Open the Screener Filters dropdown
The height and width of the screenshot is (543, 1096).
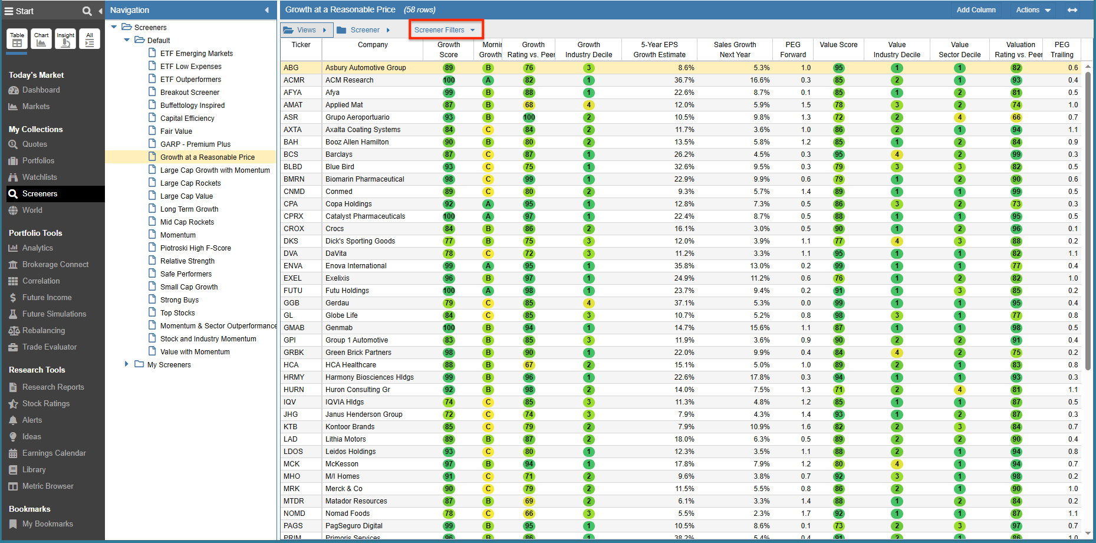tap(445, 30)
